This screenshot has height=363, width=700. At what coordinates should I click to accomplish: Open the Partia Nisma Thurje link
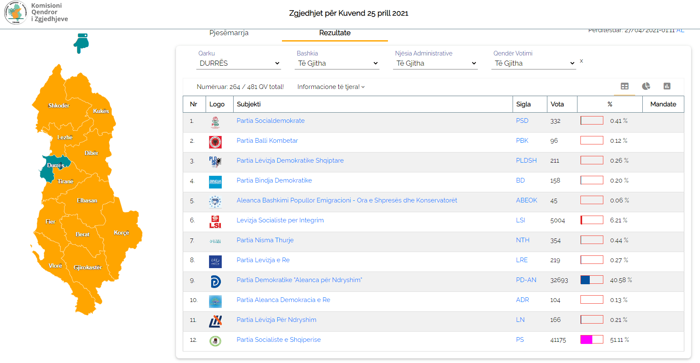click(265, 240)
